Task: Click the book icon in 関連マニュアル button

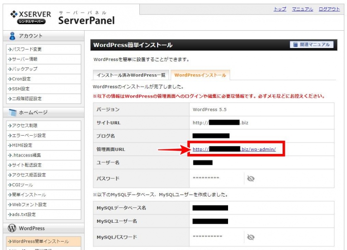Action: [x=295, y=45]
